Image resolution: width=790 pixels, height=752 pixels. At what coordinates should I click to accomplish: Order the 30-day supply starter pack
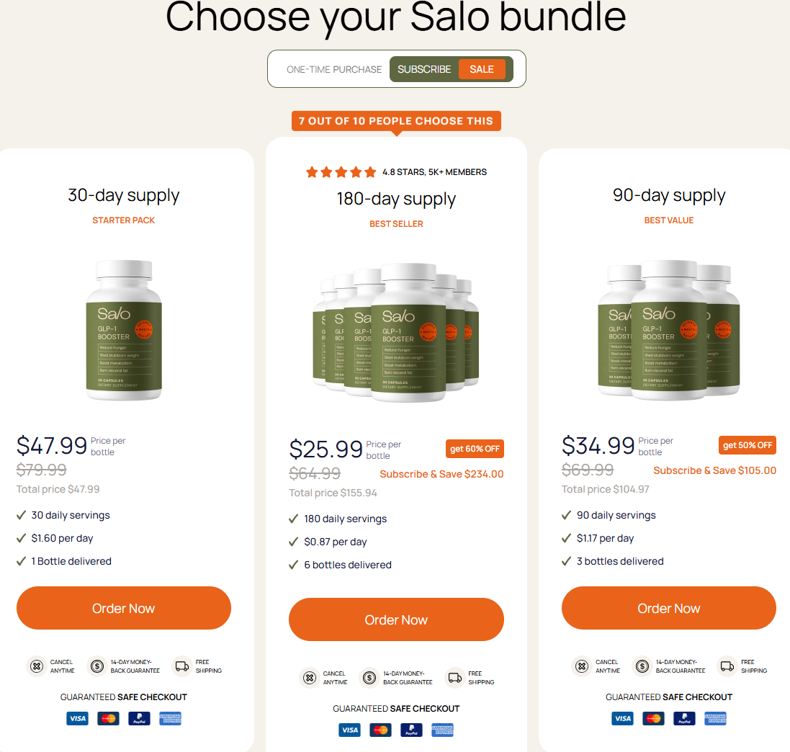pos(124,608)
